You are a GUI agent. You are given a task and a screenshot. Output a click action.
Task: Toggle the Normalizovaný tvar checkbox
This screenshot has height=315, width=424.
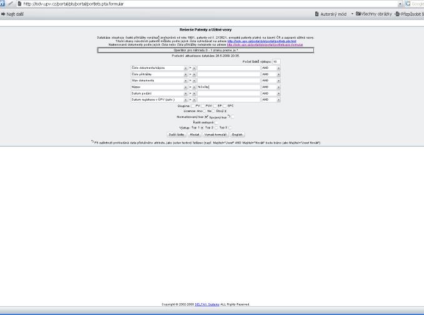pos(206,116)
